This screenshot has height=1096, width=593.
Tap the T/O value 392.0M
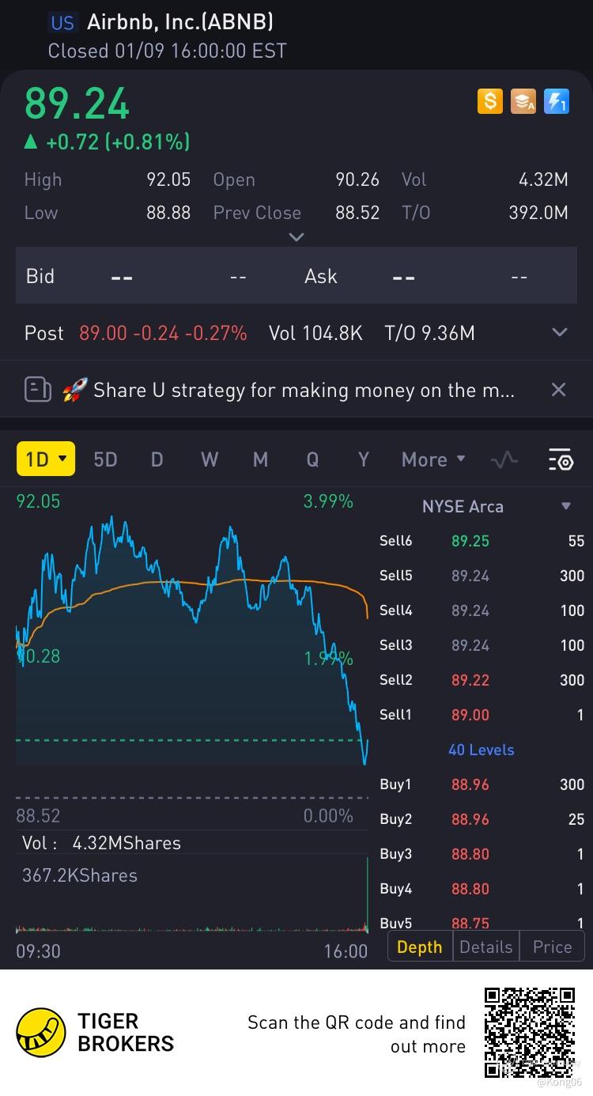538,213
